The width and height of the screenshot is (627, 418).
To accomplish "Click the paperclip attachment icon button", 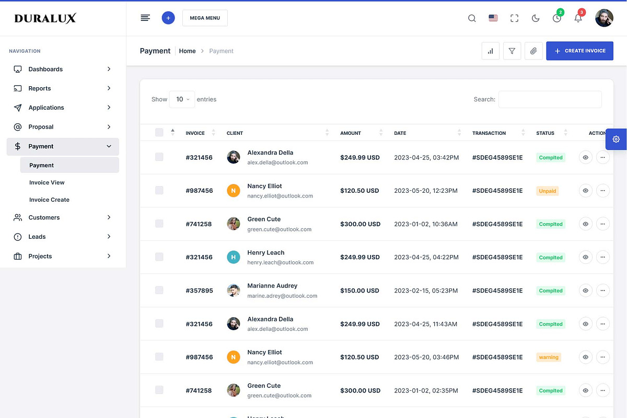I will 533,51.
